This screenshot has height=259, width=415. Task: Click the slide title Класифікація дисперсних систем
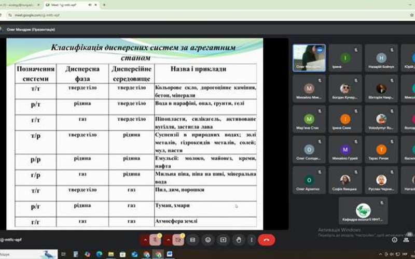[x=143, y=52]
